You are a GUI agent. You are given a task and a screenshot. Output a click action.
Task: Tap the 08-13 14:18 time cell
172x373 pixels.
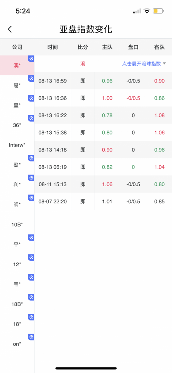click(x=52, y=150)
